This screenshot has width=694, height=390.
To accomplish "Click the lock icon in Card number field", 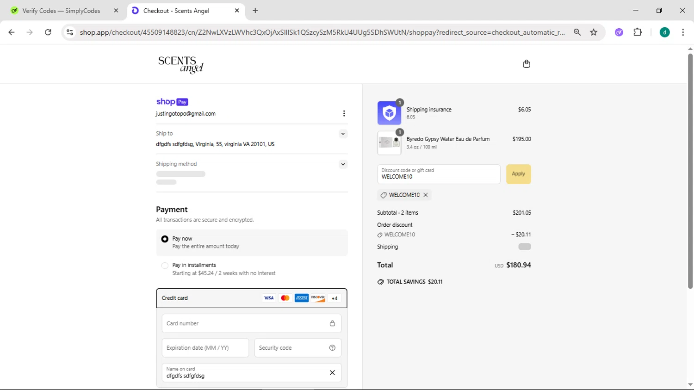I will (x=332, y=323).
